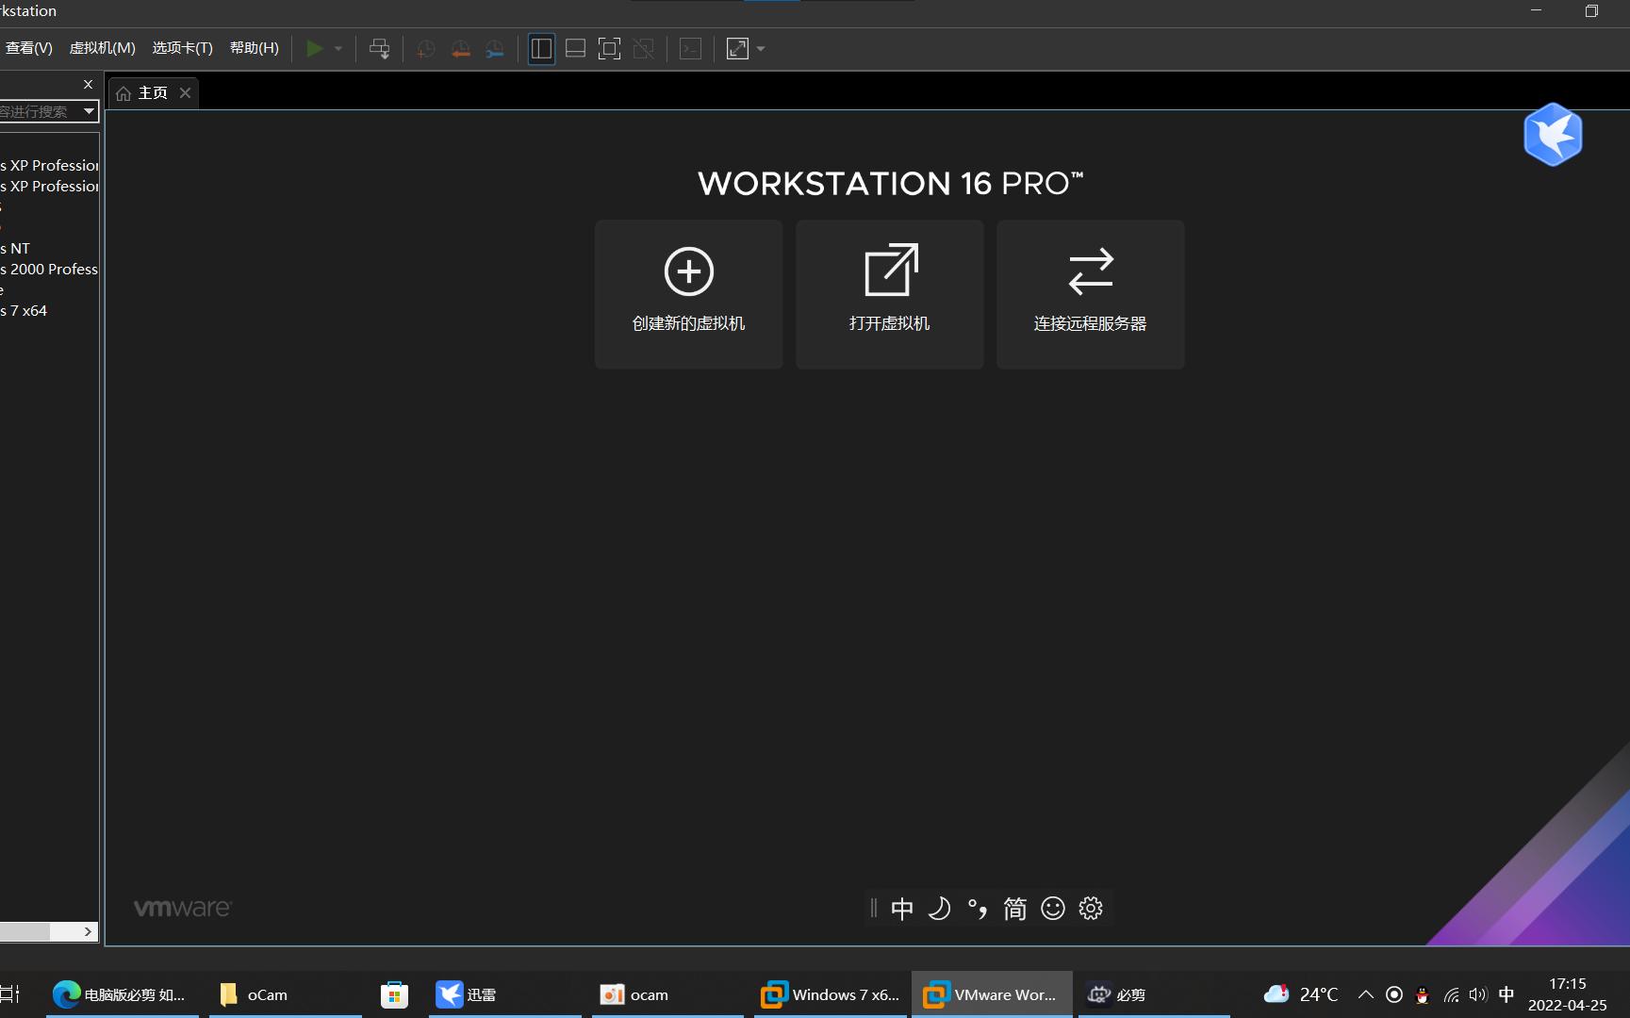Toggle the IME moon half-width icon
1630x1018 pixels.
[x=939, y=909]
